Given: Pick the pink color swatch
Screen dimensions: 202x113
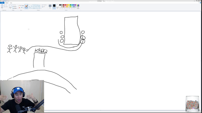Looking at the screenshot, I should pos(65,7).
